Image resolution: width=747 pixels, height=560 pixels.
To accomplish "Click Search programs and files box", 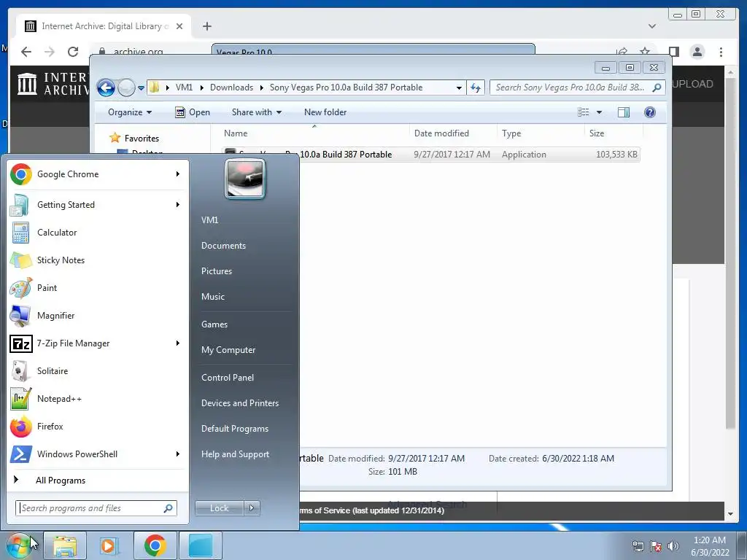I will 96,508.
